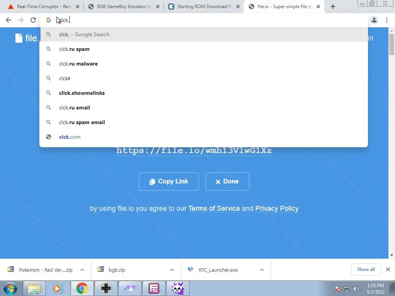The height and width of the screenshot is (296, 395).
Task: Open the Privacy Policy link
Action: [x=277, y=209]
